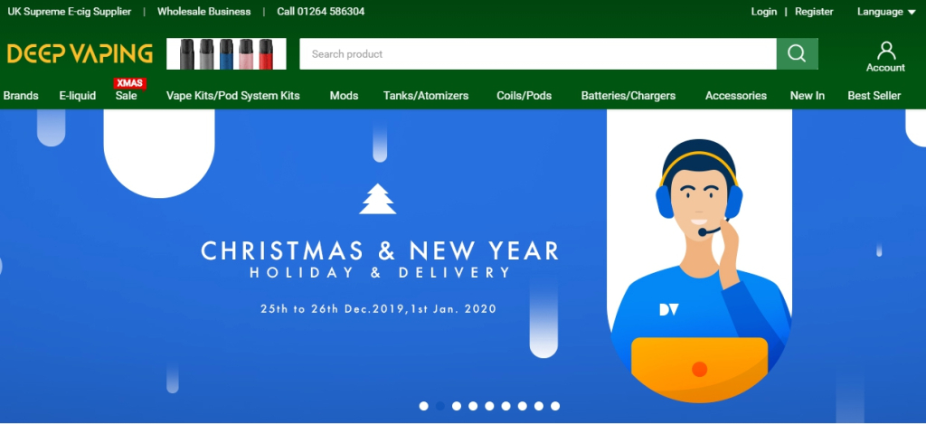Click the Register link

[814, 12]
